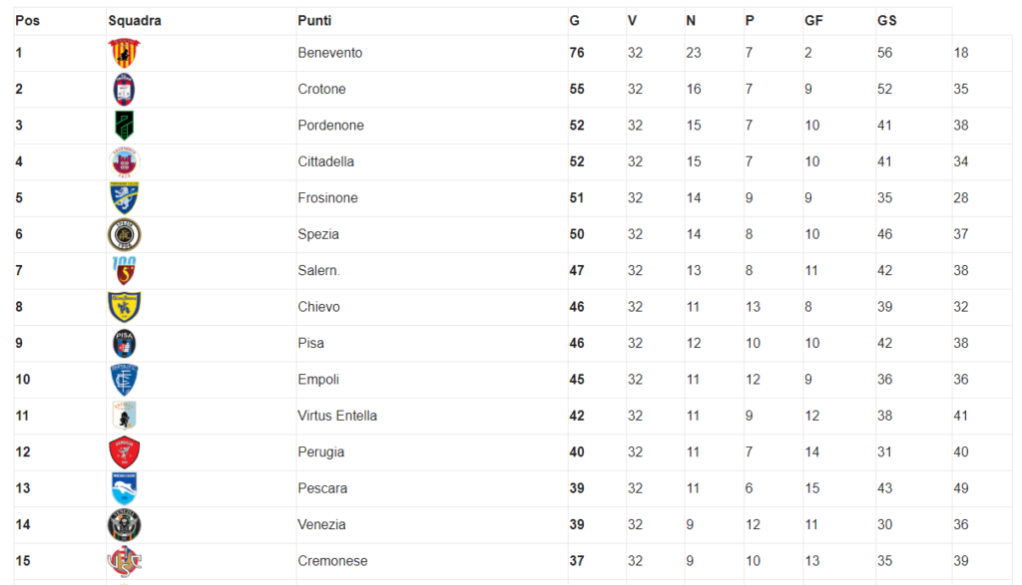Screen dimensions: 1022x585
Task: Open the Frosinone club crest
Action: [124, 197]
